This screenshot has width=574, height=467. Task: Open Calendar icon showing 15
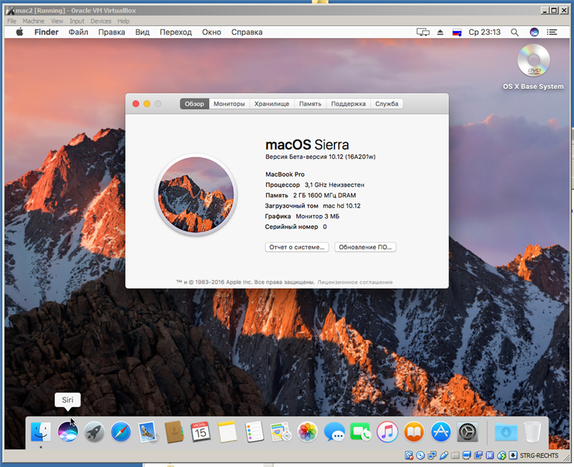click(x=201, y=432)
